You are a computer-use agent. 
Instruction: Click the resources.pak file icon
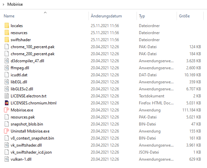(7, 117)
